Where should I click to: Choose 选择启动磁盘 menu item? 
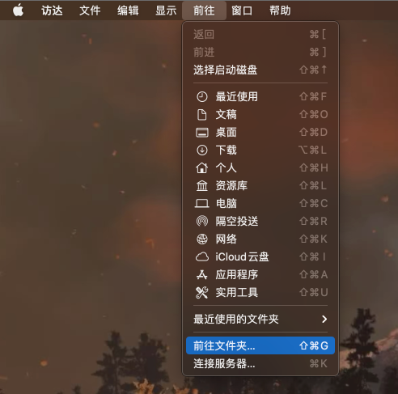(260, 70)
